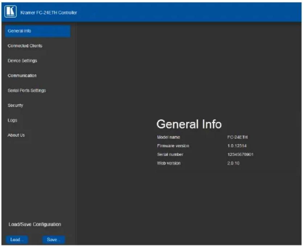Select web version value 2.0.10

(x=233, y=163)
